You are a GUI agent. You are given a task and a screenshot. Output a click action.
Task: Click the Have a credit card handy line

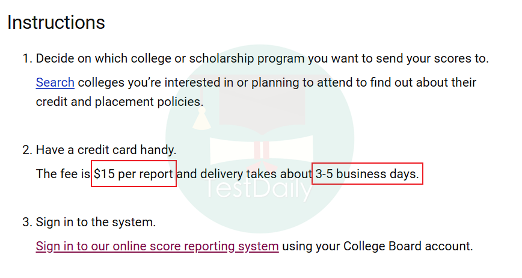pos(106,150)
